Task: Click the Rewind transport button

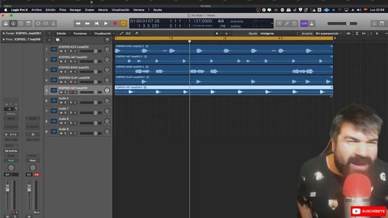Action: point(78,24)
